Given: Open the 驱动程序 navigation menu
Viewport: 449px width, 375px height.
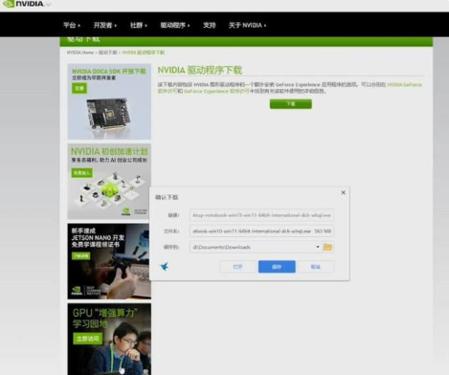Looking at the screenshot, I should click(175, 25).
